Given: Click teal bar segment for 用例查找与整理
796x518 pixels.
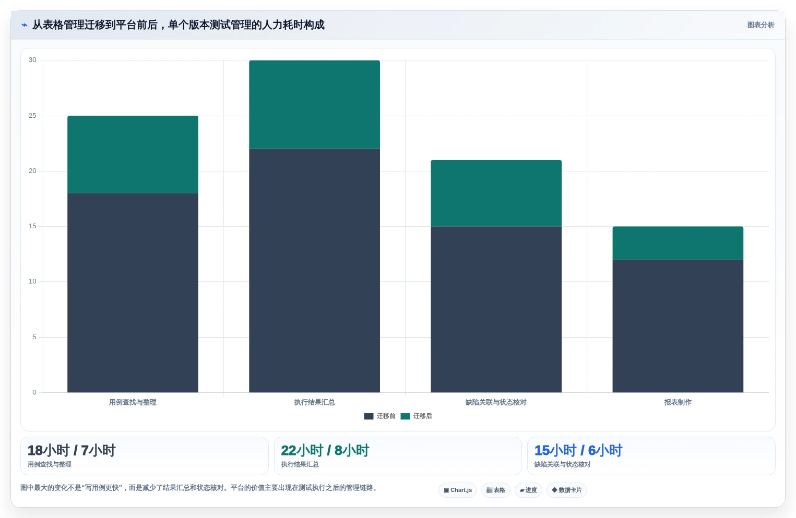Looking at the screenshot, I should [x=133, y=154].
